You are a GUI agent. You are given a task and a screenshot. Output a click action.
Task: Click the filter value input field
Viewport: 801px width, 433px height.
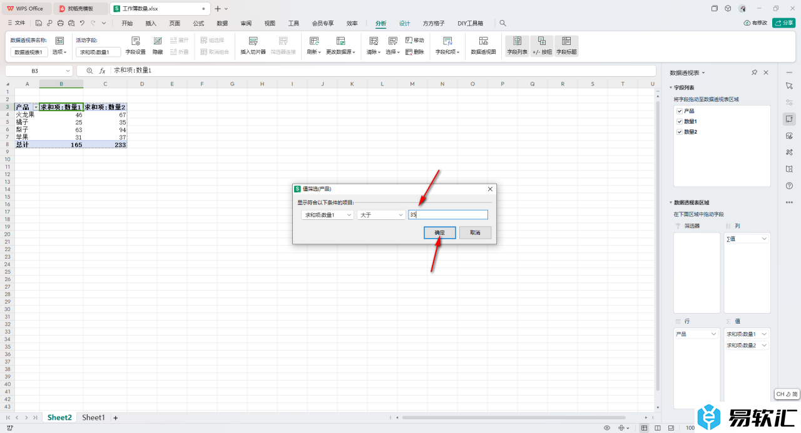pyautogui.click(x=447, y=215)
